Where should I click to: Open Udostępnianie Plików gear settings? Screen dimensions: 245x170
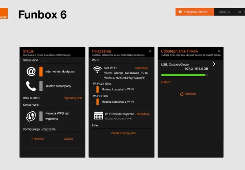click(219, 51)
